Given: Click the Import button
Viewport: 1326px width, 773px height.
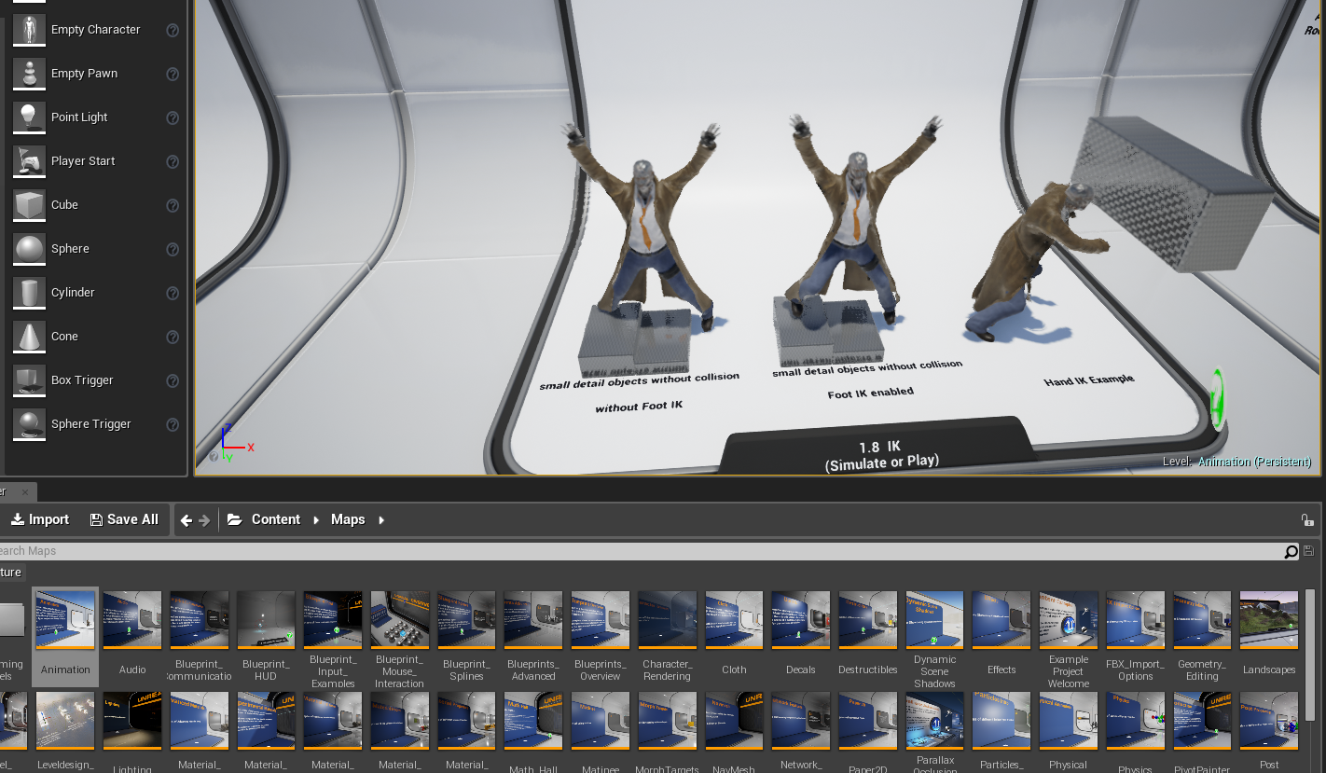Looking at the screenshot, I should tap(40, 519).
